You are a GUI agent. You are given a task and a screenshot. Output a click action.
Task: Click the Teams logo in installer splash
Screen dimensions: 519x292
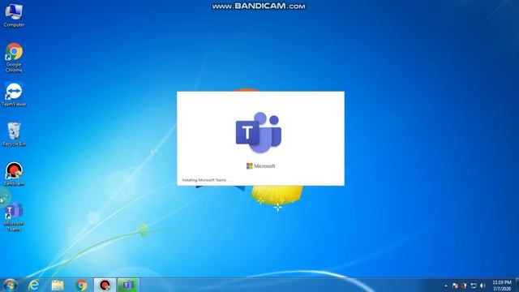pos(259,132)
